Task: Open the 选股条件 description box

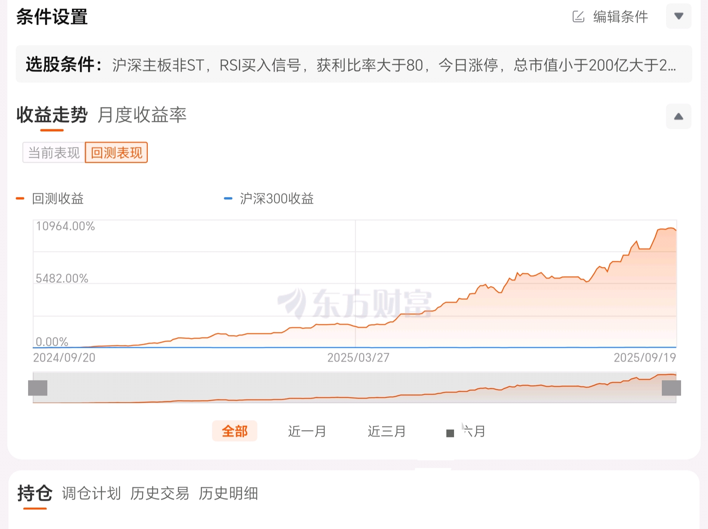Action: (x=354, y=65)
